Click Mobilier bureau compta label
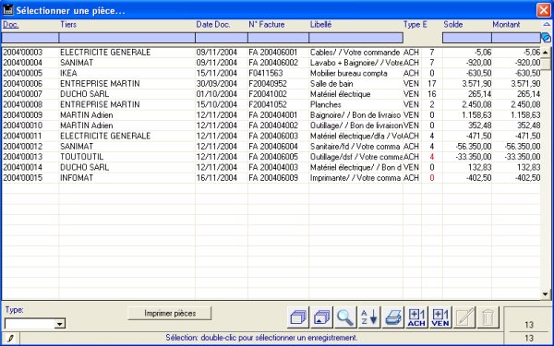This screenshot has height=346, width=554. [349, 73]
